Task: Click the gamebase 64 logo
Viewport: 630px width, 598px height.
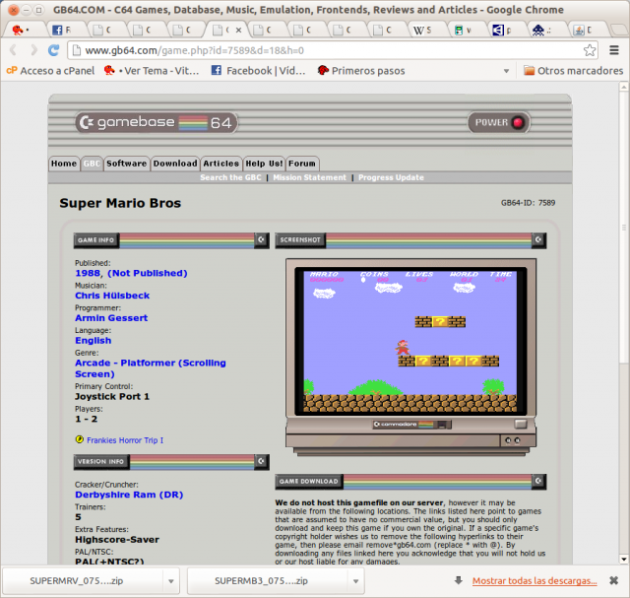Action: [x=157, y=122]
